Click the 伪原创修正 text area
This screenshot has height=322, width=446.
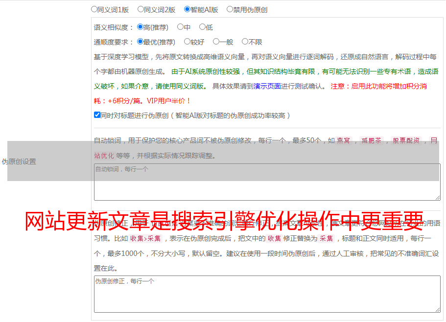click(x=267, y=294)
